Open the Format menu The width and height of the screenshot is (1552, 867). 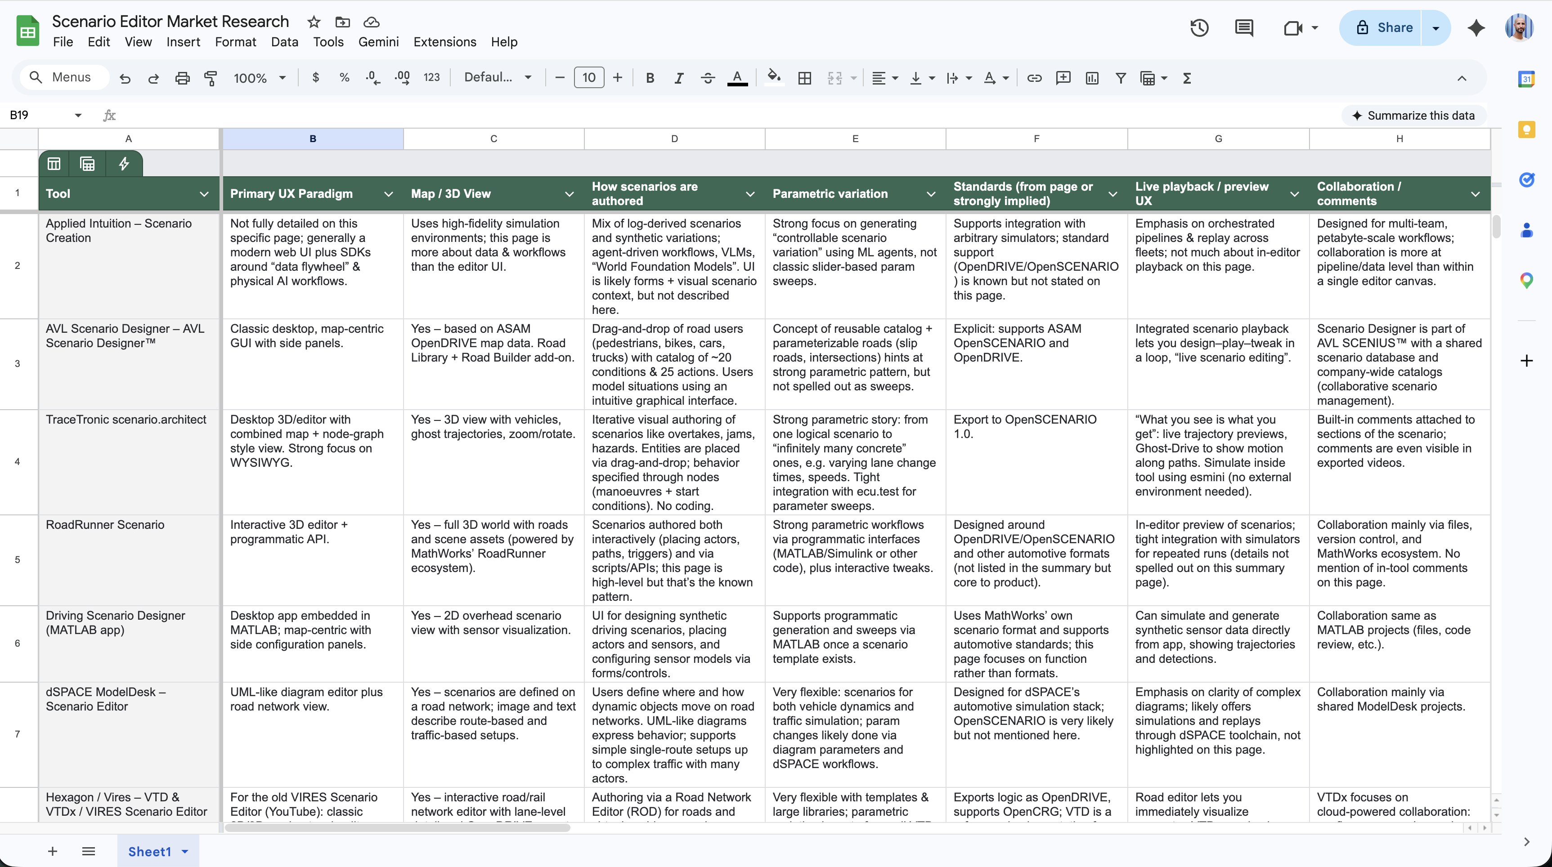point(236,42)
